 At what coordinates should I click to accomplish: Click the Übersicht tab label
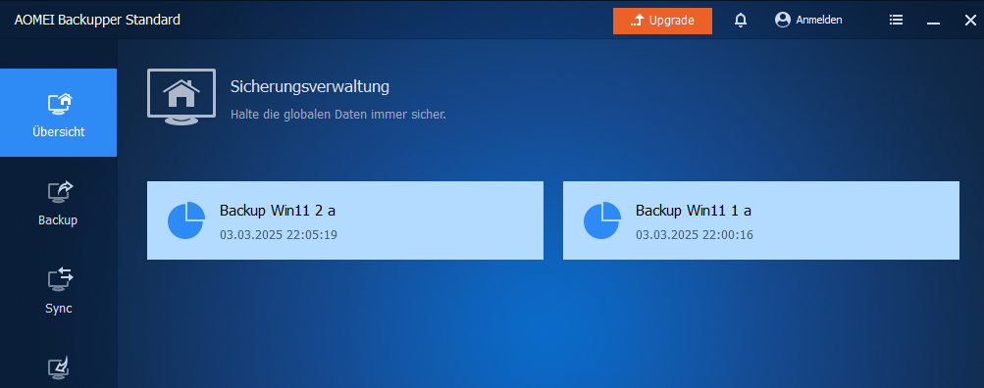58,132
